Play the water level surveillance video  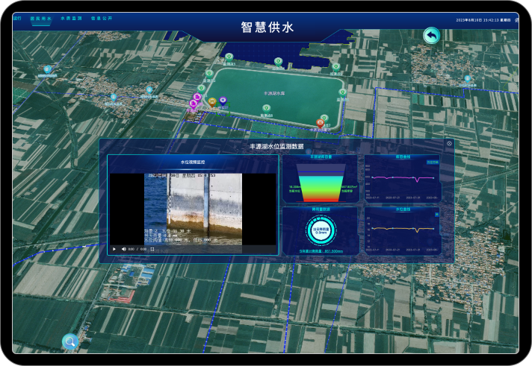pyautogui.click(x=114, y=249)
